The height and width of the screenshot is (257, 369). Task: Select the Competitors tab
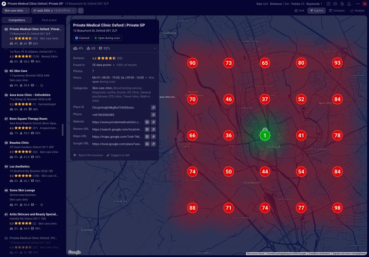point(17,20)
